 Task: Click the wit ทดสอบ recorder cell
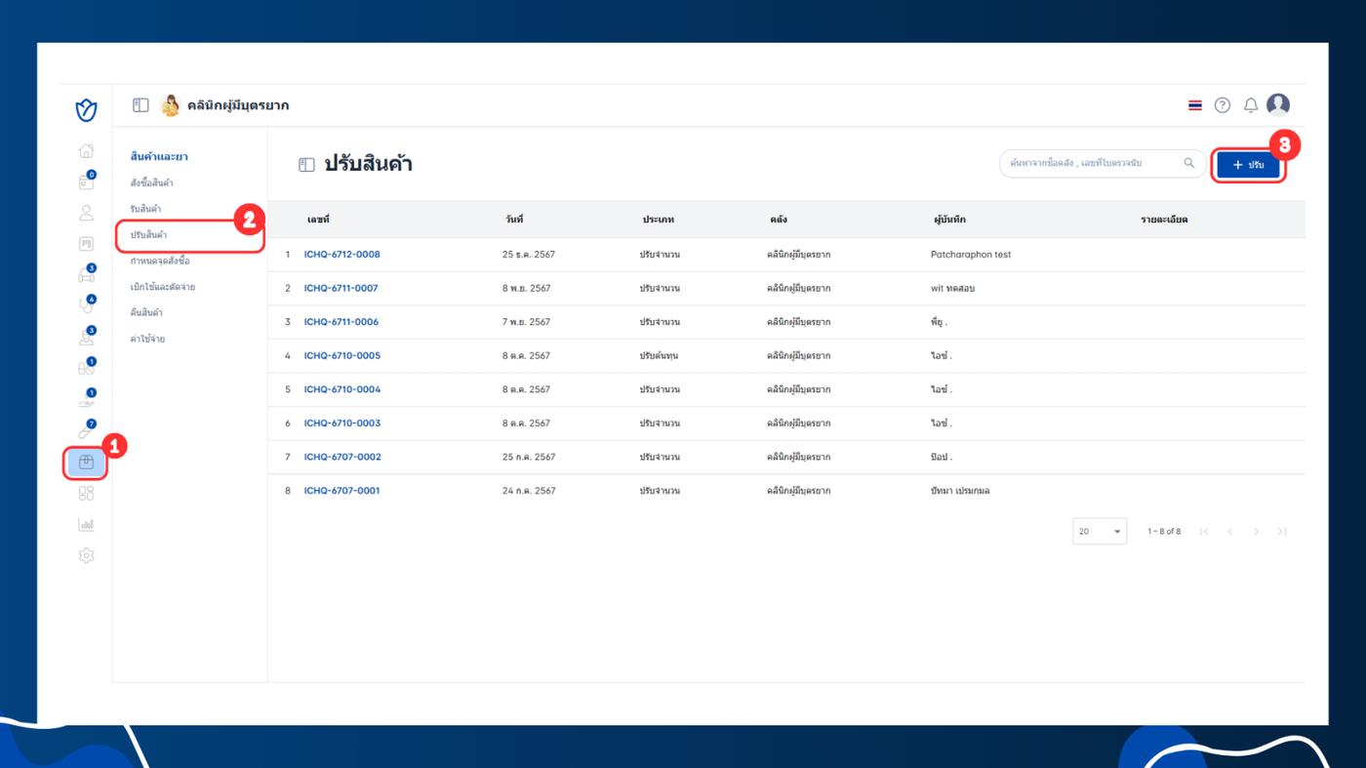point(953,289)
